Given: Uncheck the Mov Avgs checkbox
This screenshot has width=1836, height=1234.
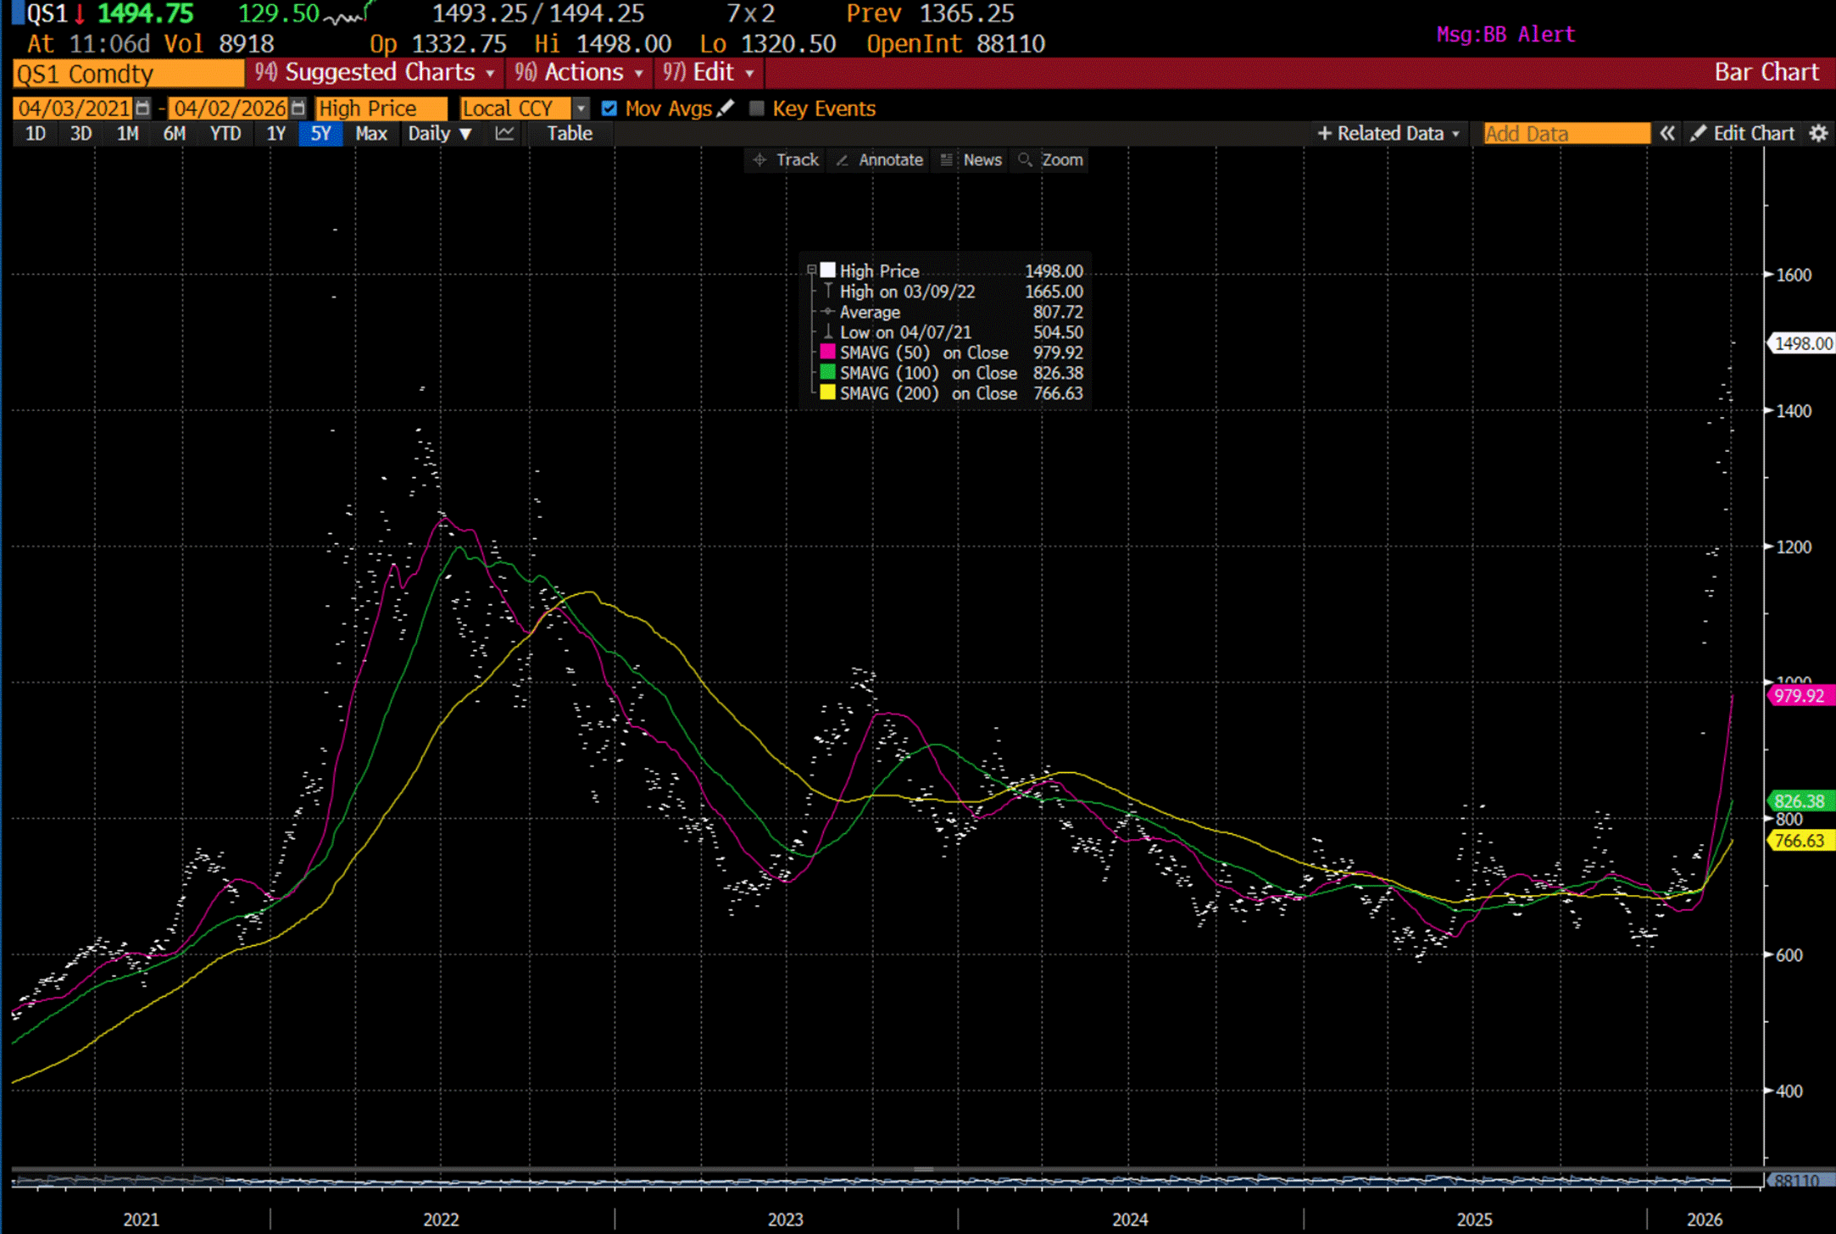Looking at the screenshot, I should click(609, 108).
